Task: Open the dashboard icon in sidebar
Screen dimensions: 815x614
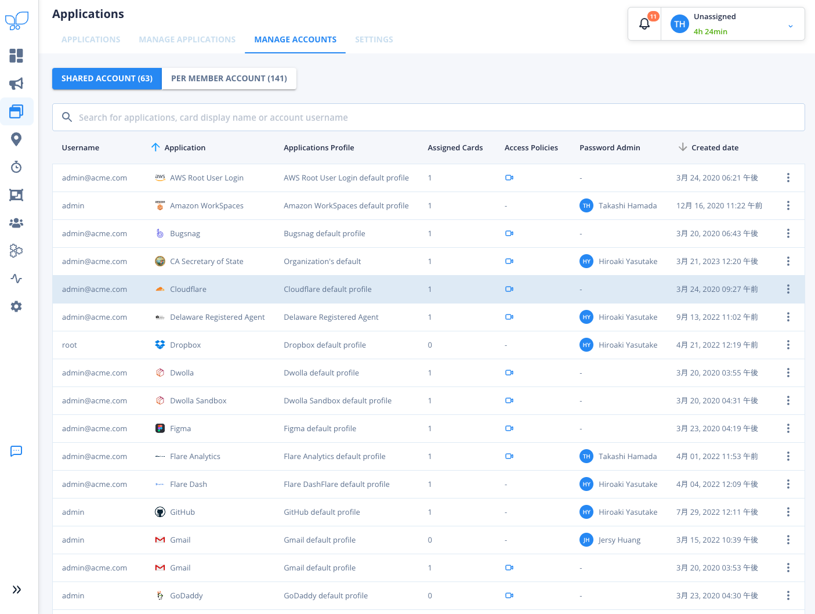Action: tap(16, 56)
